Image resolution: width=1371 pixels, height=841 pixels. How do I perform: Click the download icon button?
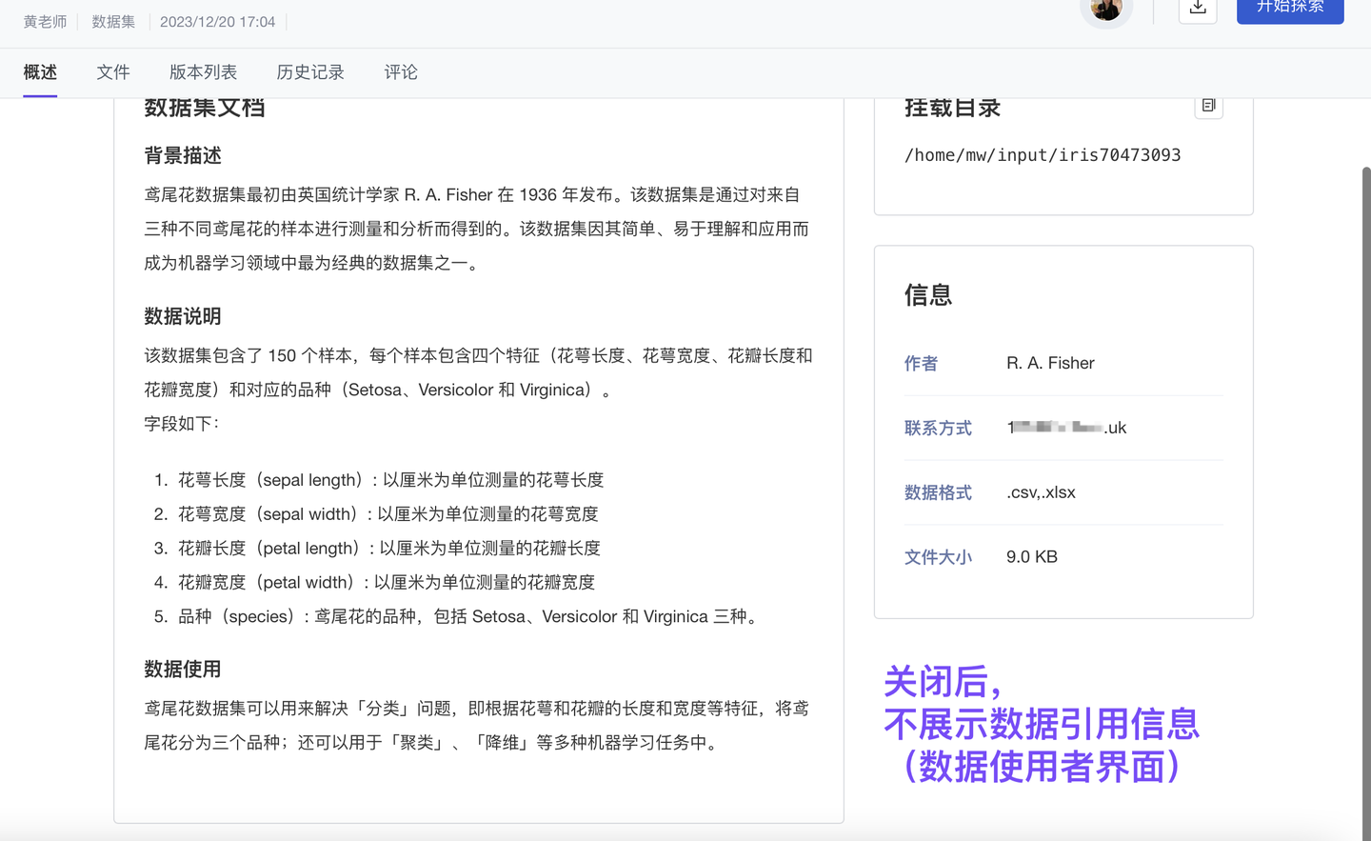1198,8
